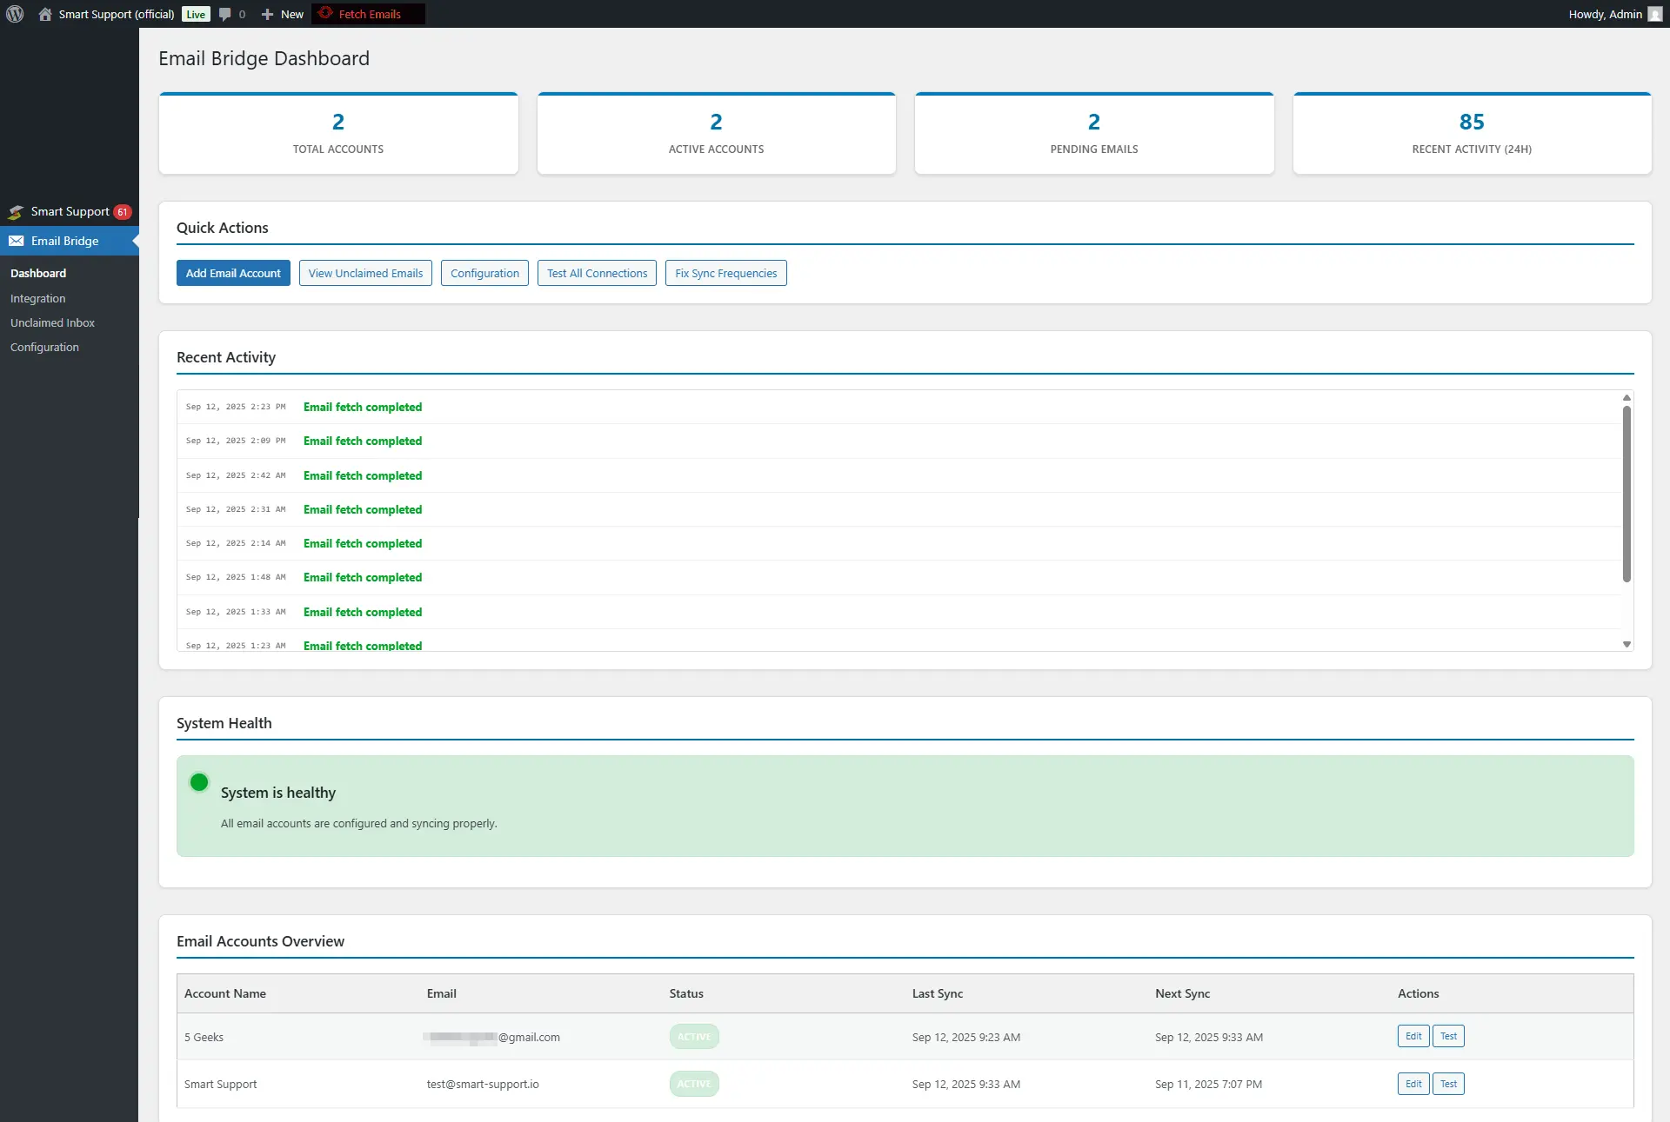Viewport: 1670px width, 1122px height.
Task: Select the 2:14 AM Email fetch completed entry
Action: click(898, 543)
